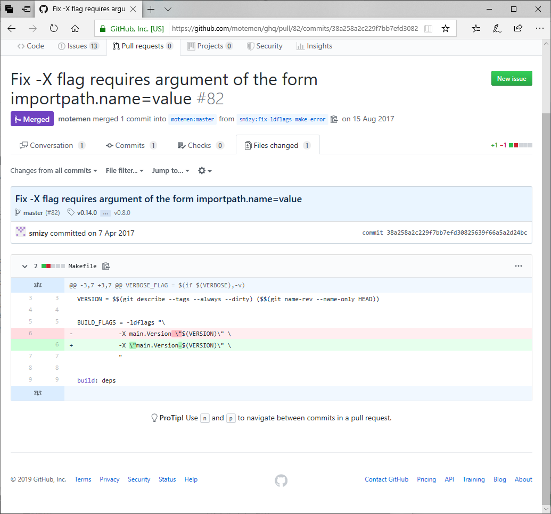Click the browser Back arrow
551x514 pixels.
tap(12, 28)
